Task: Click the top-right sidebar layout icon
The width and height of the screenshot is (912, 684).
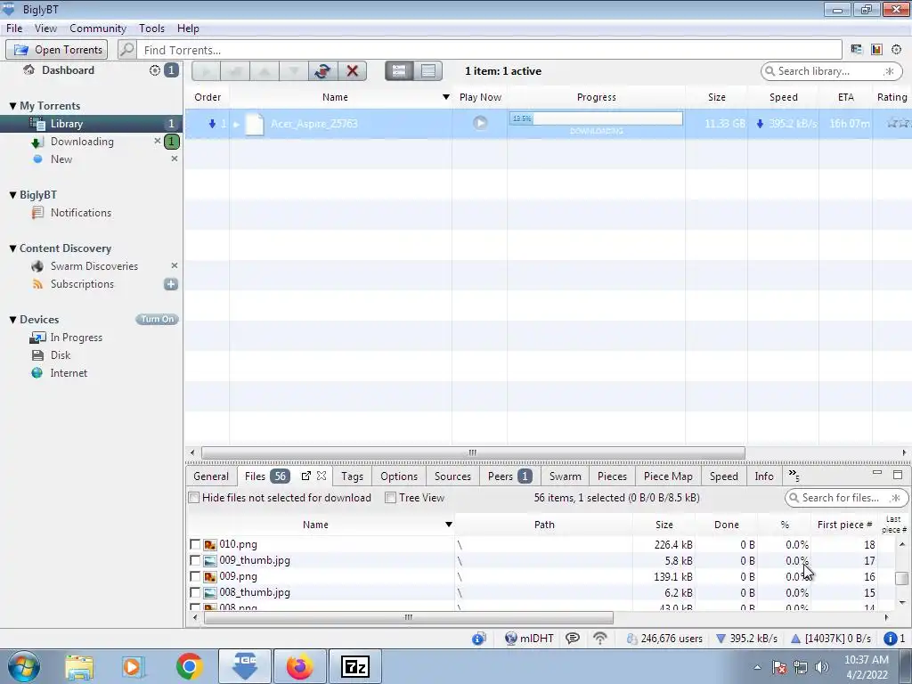Action: point(856,50)
